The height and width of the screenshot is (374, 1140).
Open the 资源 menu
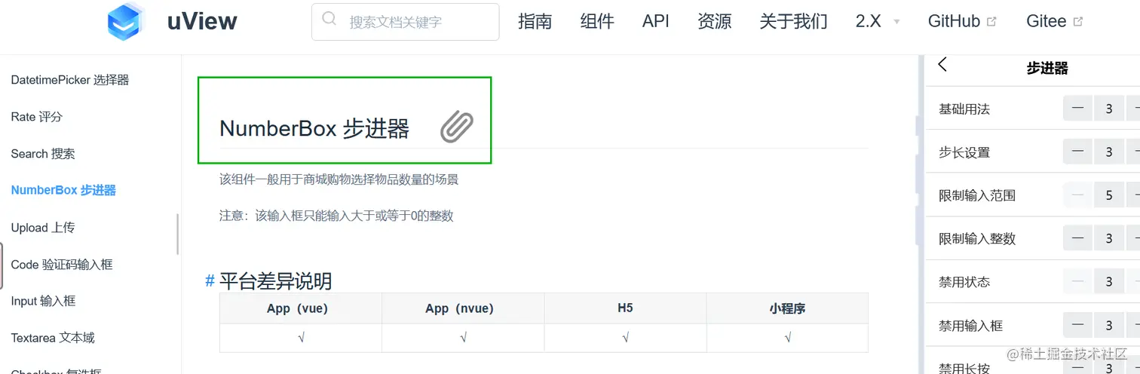click(715, 21)
